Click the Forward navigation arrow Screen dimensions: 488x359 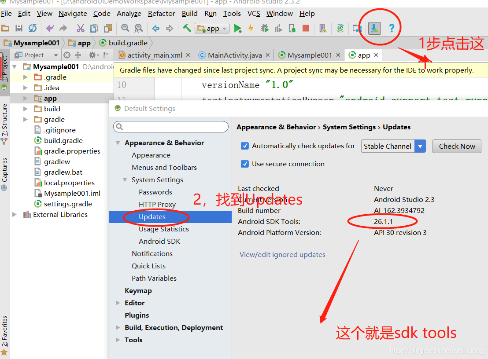coord(169,29)
